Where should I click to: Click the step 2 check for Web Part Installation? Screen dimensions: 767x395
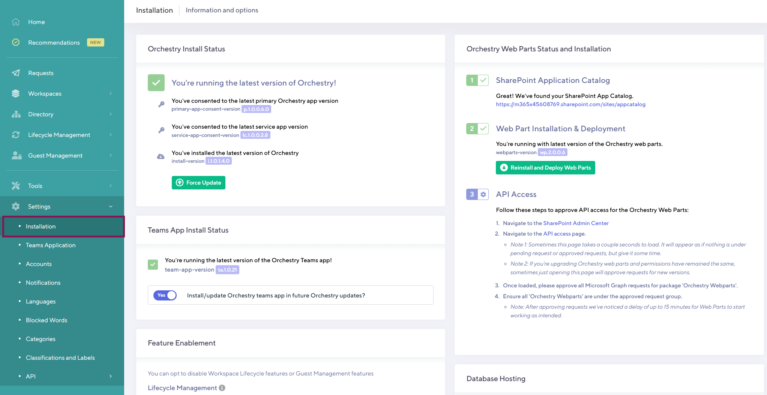[483, 128]
